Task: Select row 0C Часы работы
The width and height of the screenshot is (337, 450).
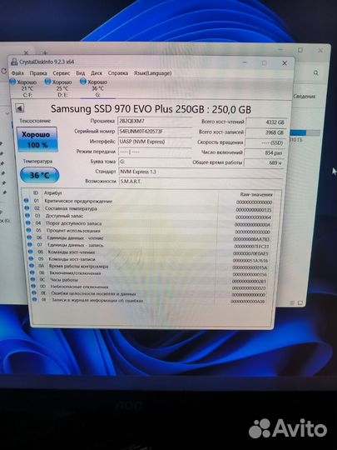Action: click(150, 280)
